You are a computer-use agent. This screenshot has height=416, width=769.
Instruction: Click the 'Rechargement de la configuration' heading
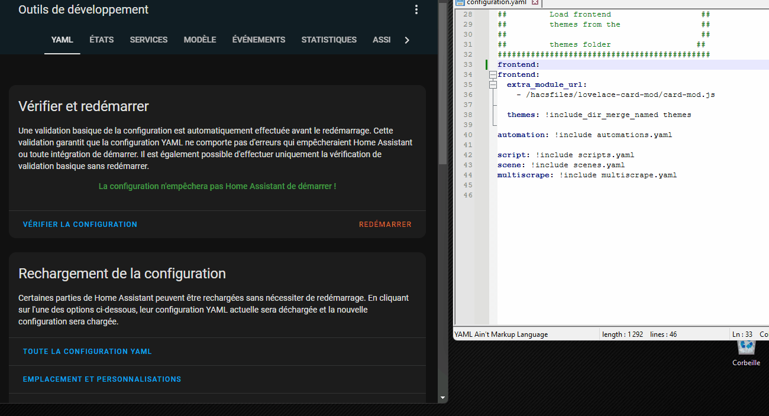122,274
